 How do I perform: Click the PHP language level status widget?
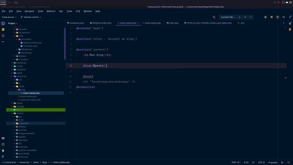pos(236,162)
